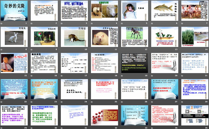The height and width of the screenshot is (129, 209).
Task: Select slide 34 with red paragraph text
Action: coord(165,115)
